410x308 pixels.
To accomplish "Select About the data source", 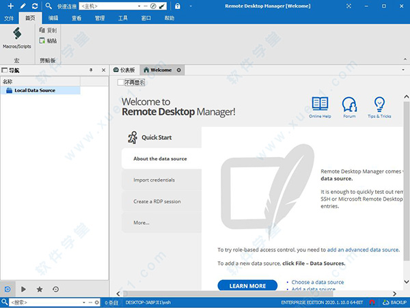I will click(x=161, y=158).
